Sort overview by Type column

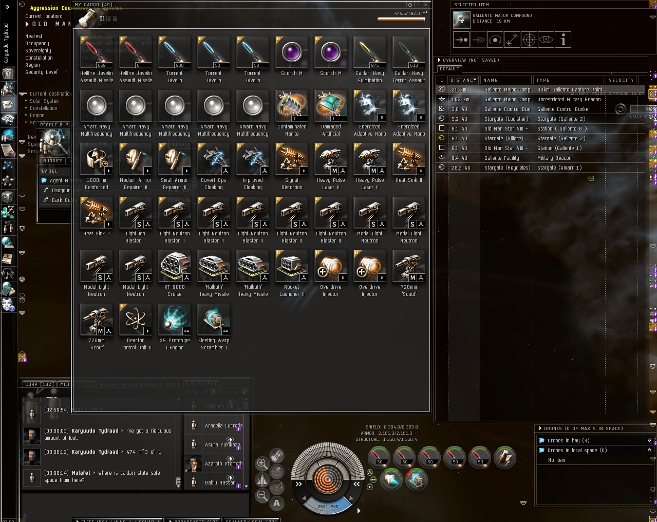[x=569, y=80]
